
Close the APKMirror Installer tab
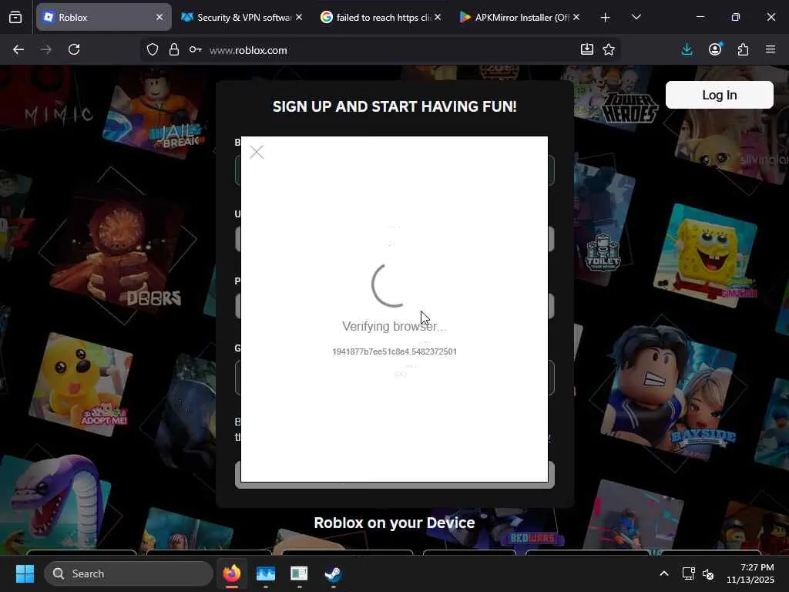[576, 17]
